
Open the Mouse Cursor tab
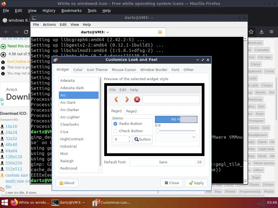click(x=124, y=70)
